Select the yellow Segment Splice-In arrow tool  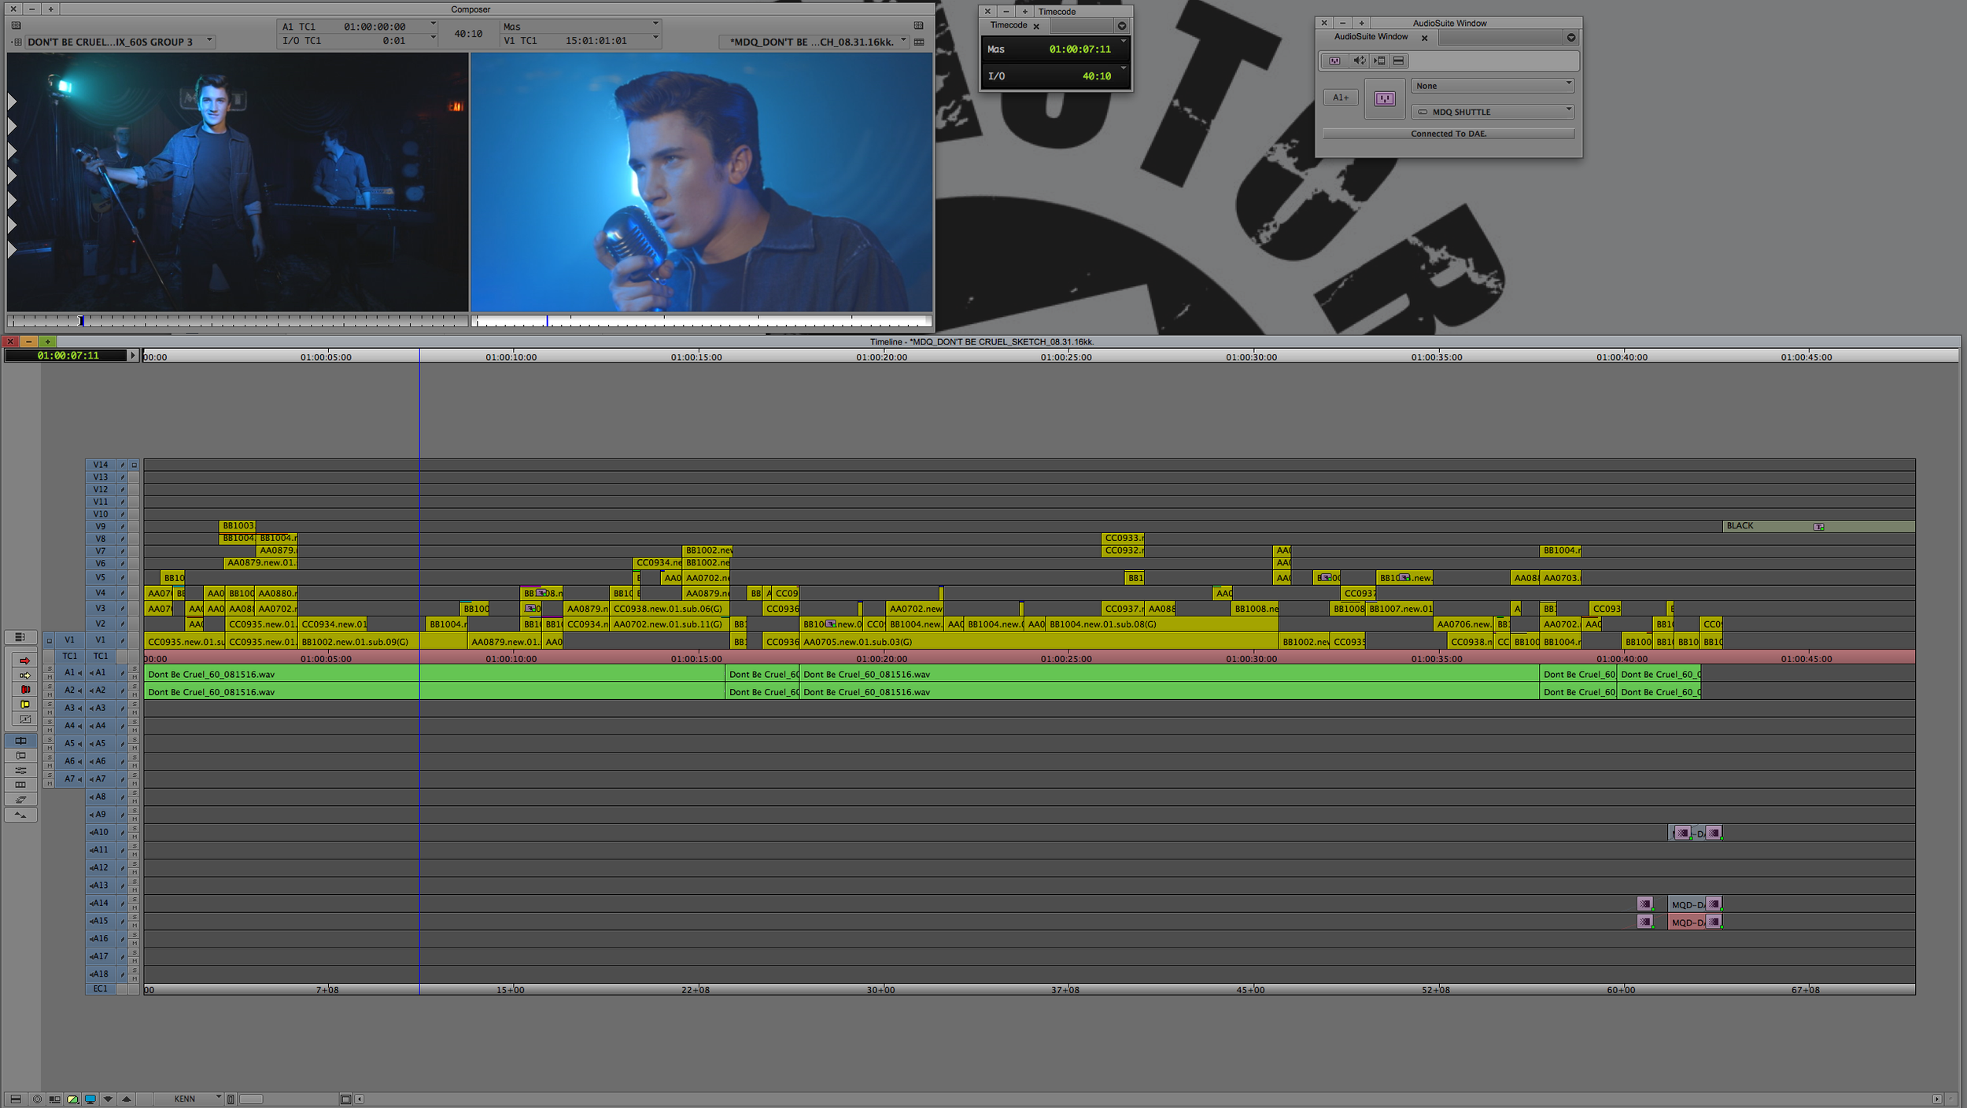pos(24,675)
